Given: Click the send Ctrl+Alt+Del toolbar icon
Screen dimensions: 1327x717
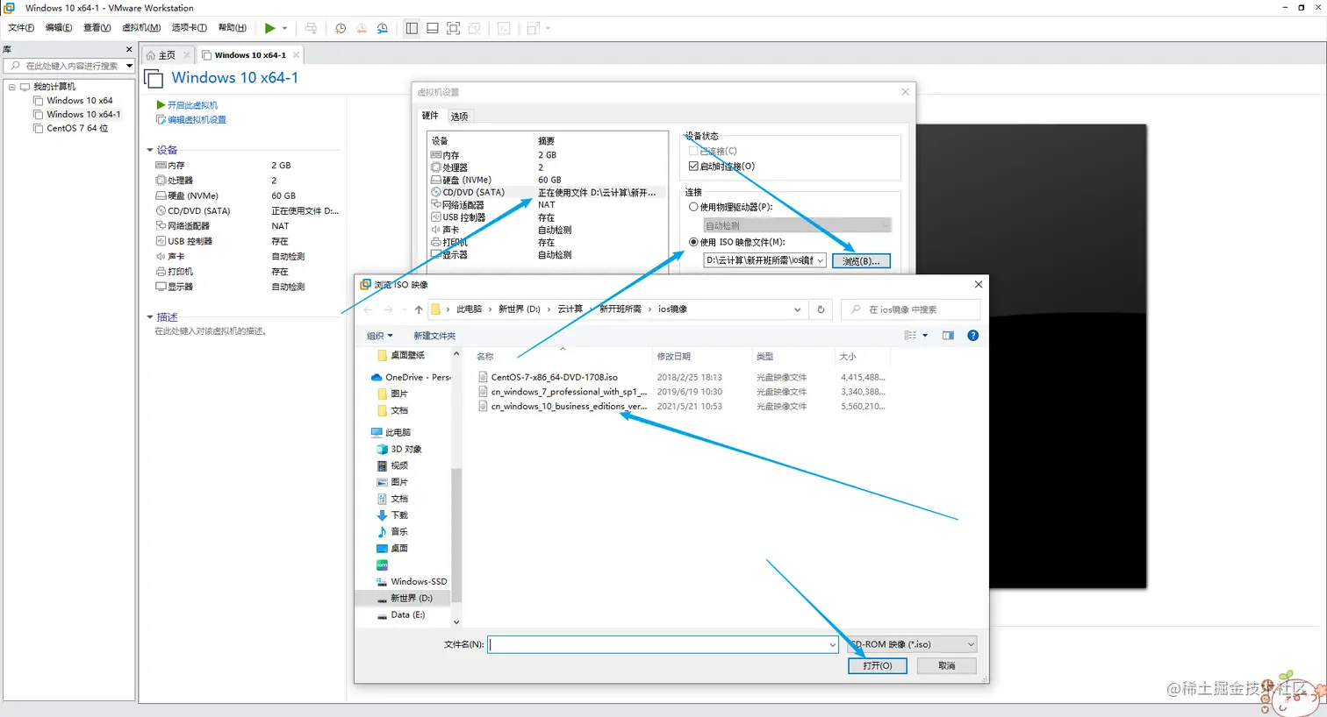Looking at the screenshot, I should tap(311, 28).
